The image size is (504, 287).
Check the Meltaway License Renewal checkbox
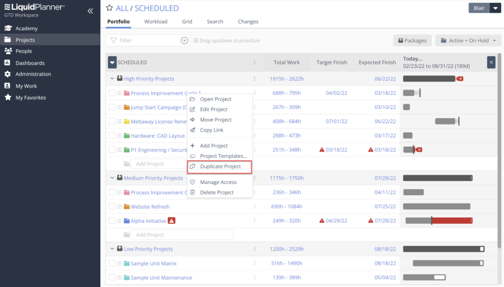112,121
